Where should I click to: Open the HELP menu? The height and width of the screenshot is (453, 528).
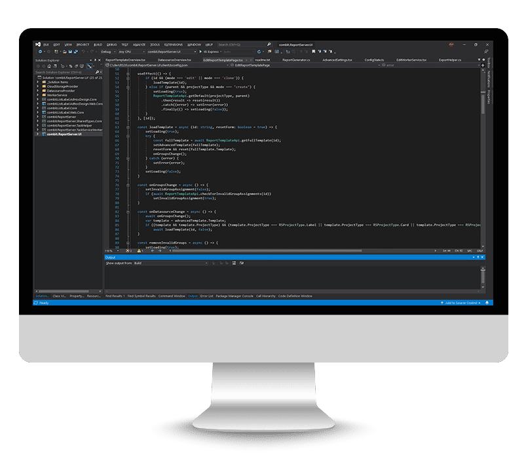(x=209, y=45)
